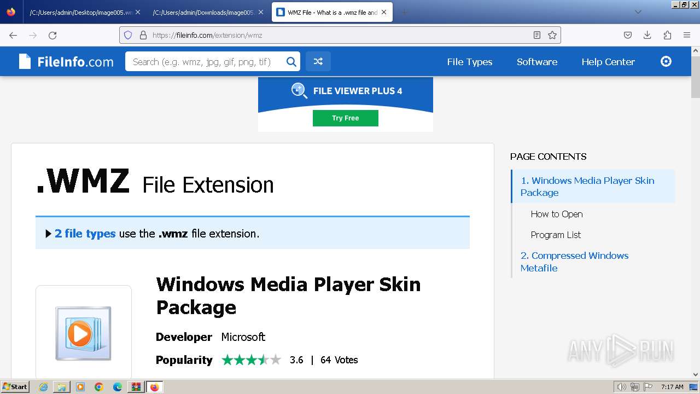Click the Windows Media Player skin icon
Viewport: 700px width, 394px height.
pyautogui.click(x=83, y=333)
